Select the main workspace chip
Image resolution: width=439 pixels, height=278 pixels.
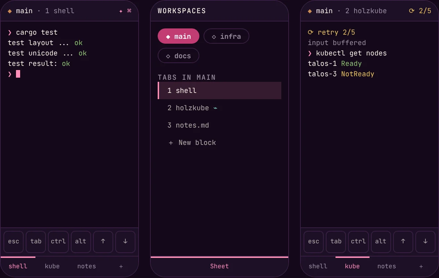179,36
